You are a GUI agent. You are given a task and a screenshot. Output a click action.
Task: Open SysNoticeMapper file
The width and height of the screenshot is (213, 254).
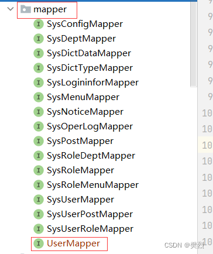point(85,112)
